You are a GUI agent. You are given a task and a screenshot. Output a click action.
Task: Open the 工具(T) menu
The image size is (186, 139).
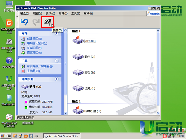coord(76,14)
